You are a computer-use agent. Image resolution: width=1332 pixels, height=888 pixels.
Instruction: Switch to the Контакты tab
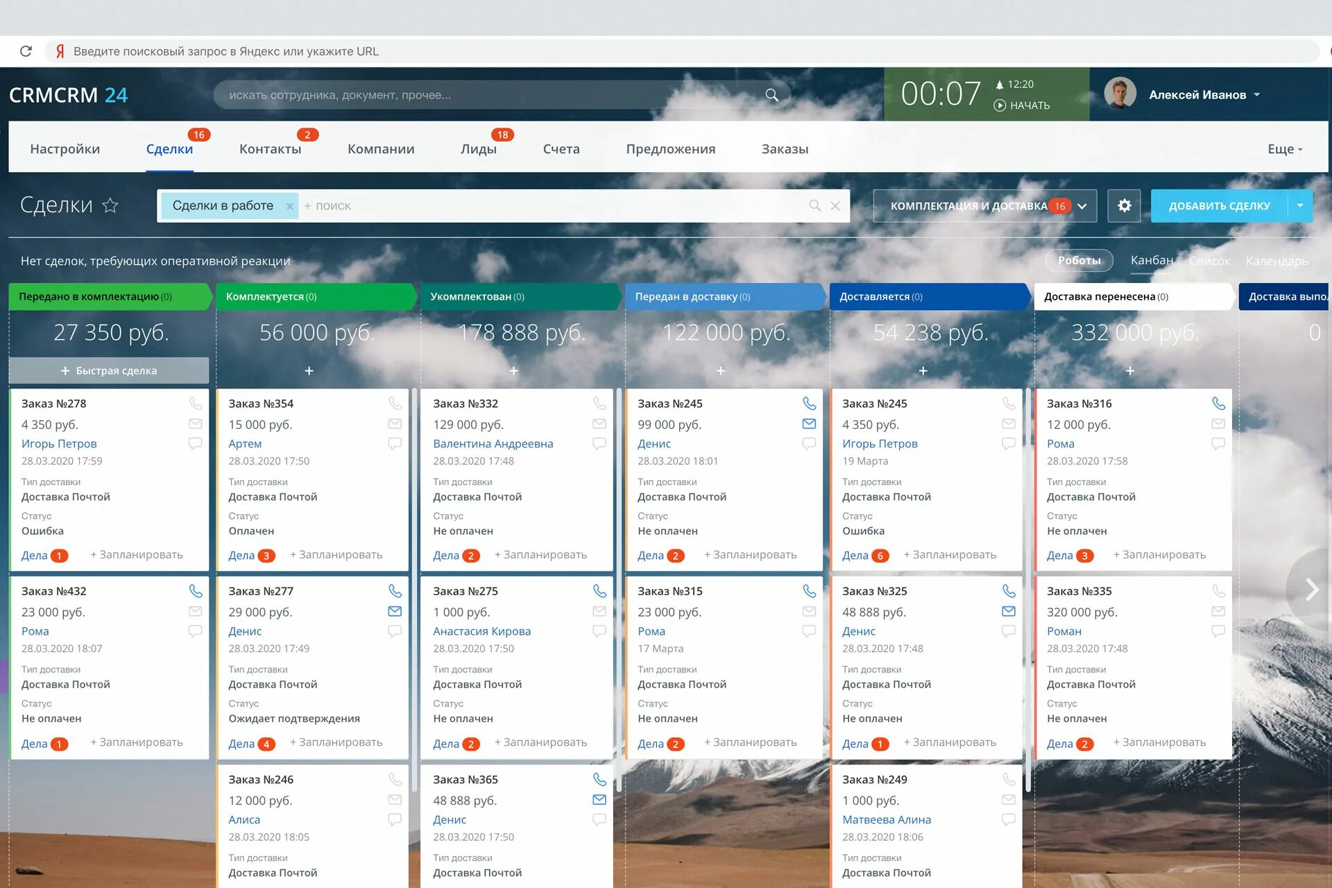click(270, 149)
